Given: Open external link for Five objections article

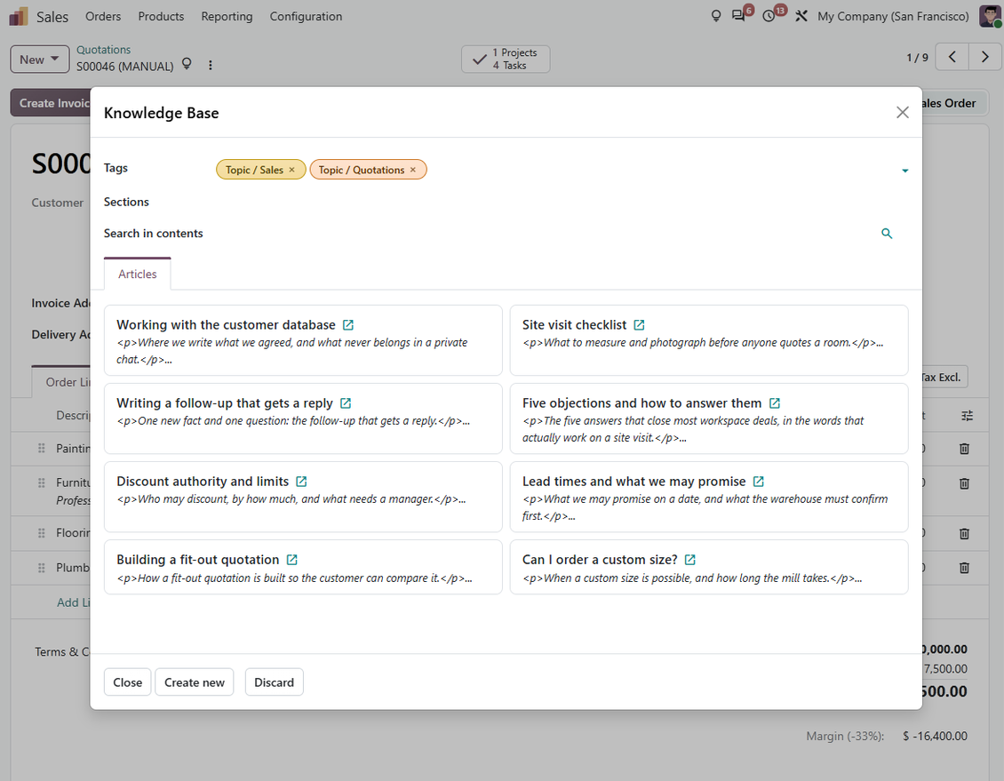Looking at the screenshot, I should click(775, 403).
